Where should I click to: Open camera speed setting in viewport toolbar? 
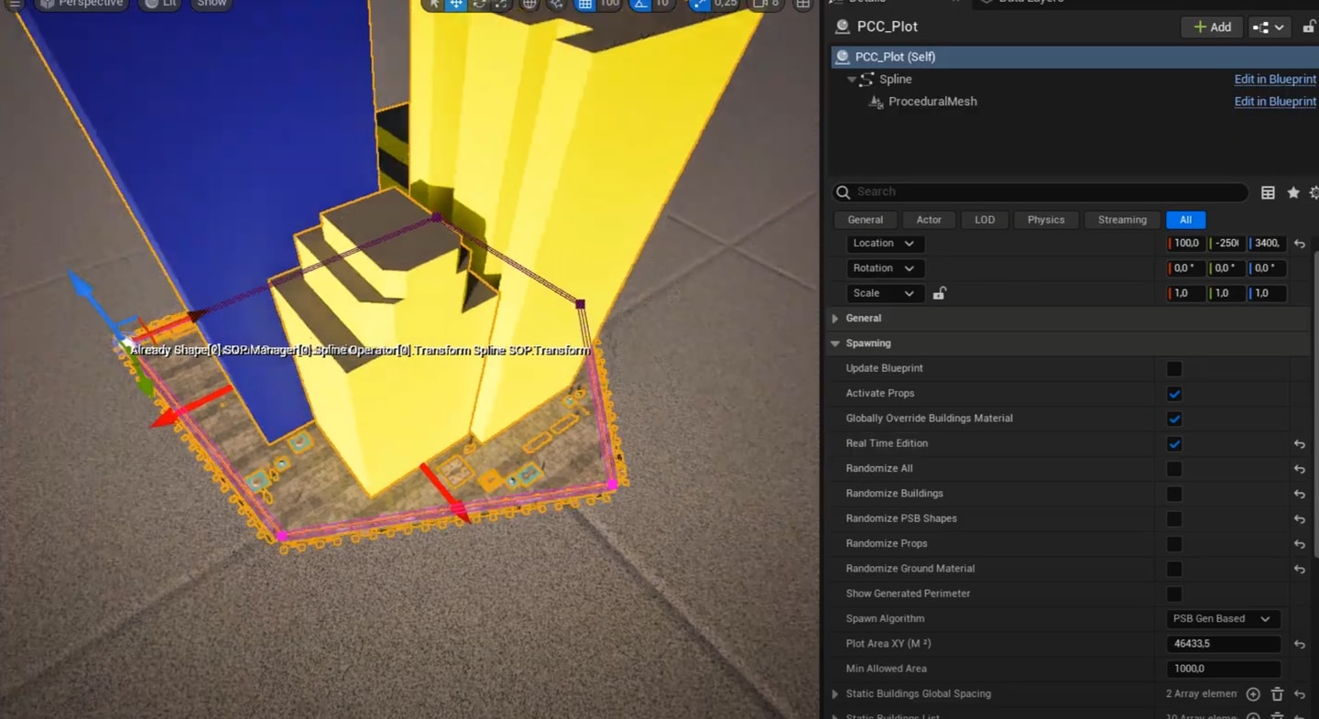765,5
